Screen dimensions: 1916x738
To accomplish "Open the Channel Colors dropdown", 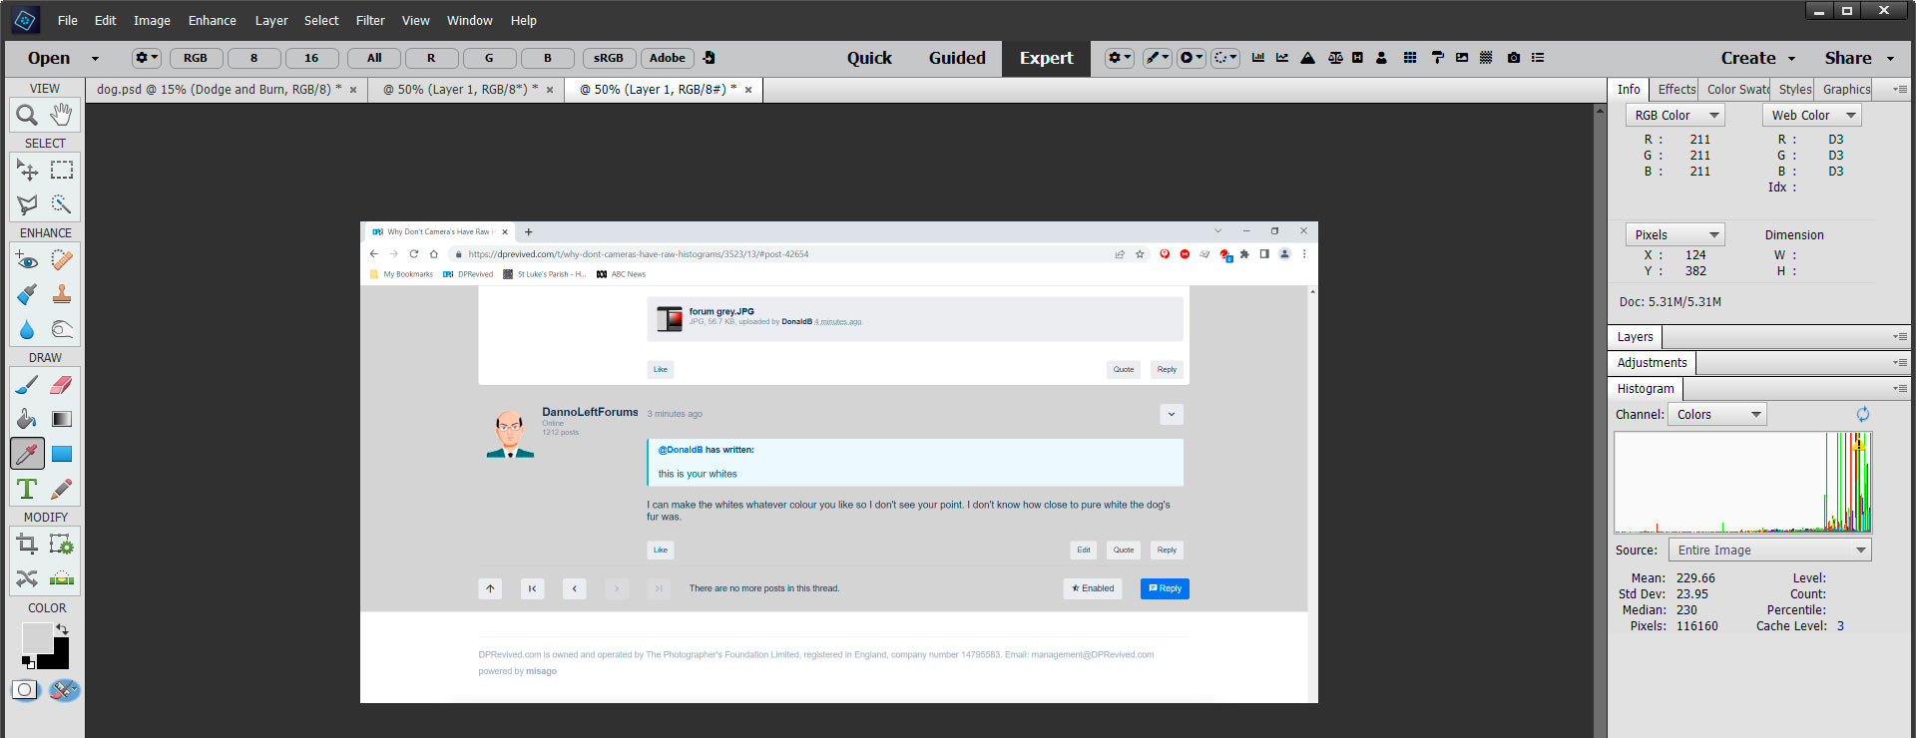I will pyautogui.click(x=1716, y=415).
